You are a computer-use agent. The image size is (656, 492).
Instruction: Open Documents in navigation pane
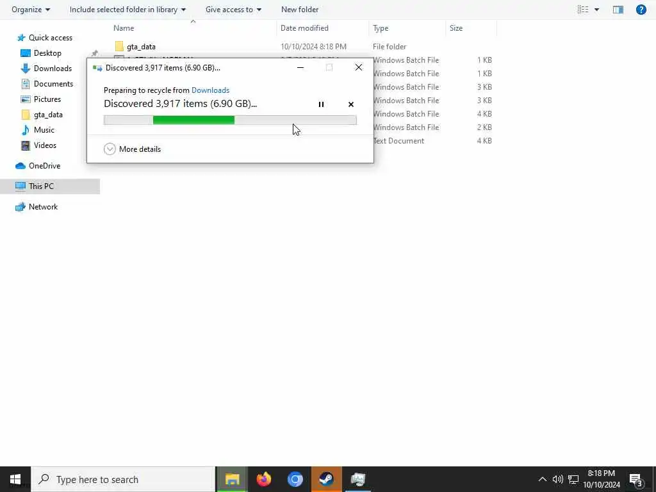pos(47,84)
